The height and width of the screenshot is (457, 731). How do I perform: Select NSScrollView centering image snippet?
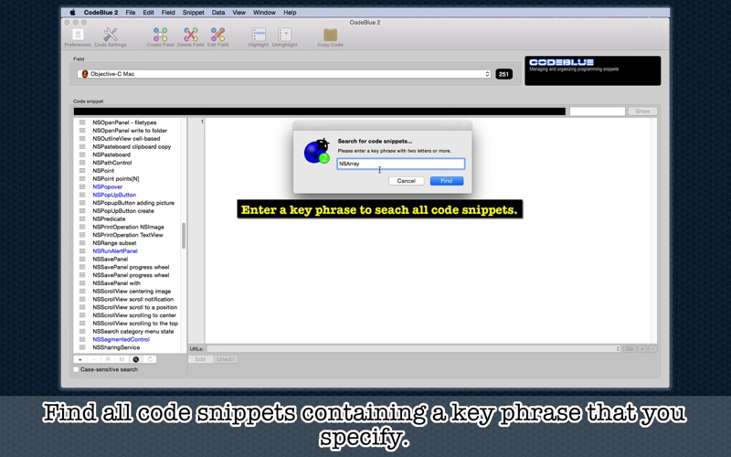[132, 291]
